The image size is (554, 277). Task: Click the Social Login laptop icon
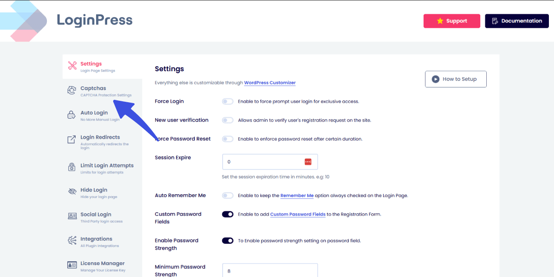(72, 216)
